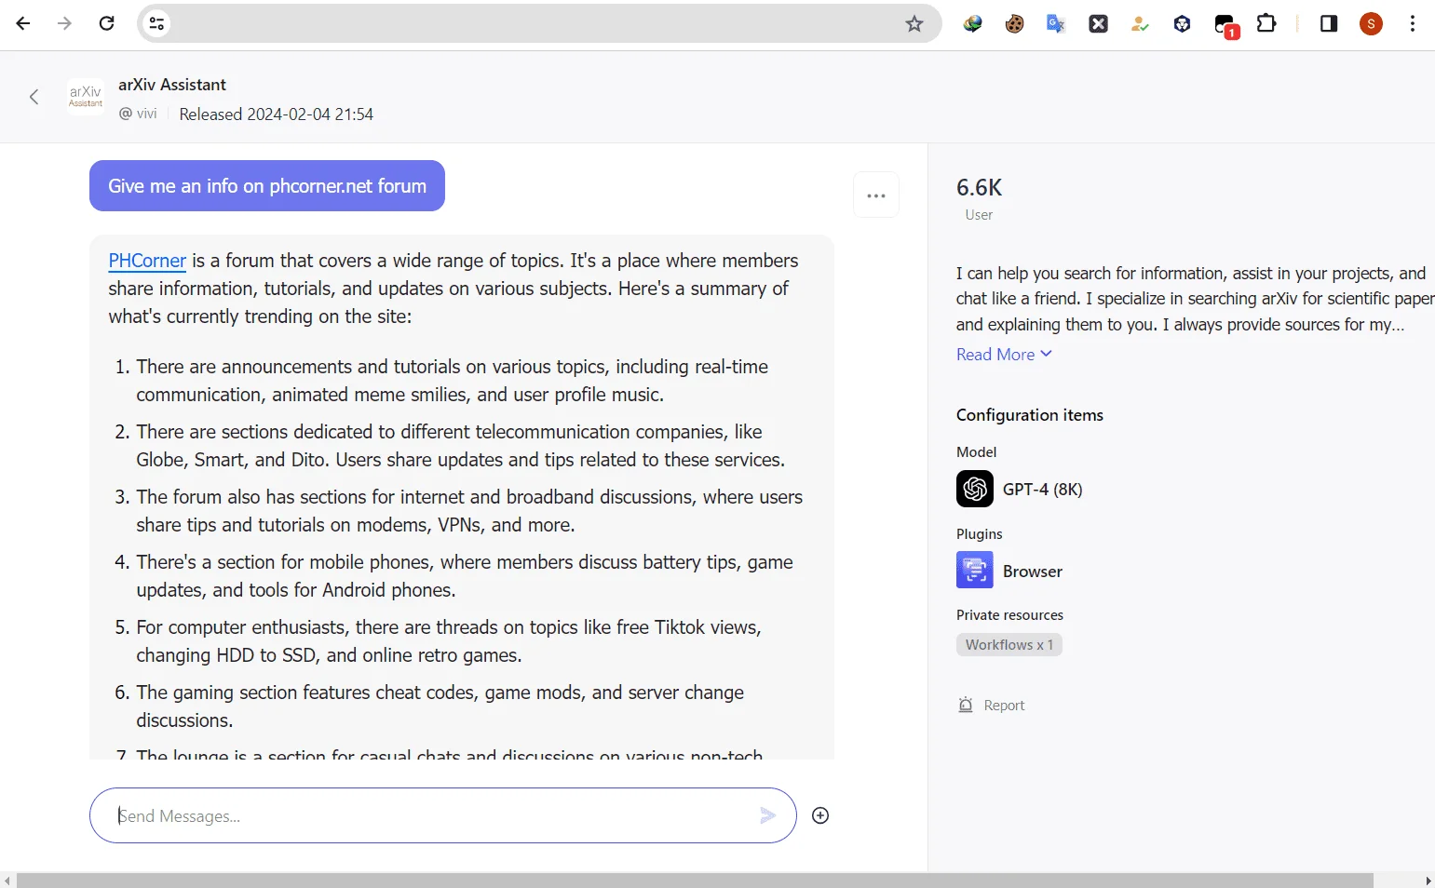Click the person with checkmark extension icon
The width and height of the screenshot is (1435, 888).
pyautogui.click(x=1140, y=24)
